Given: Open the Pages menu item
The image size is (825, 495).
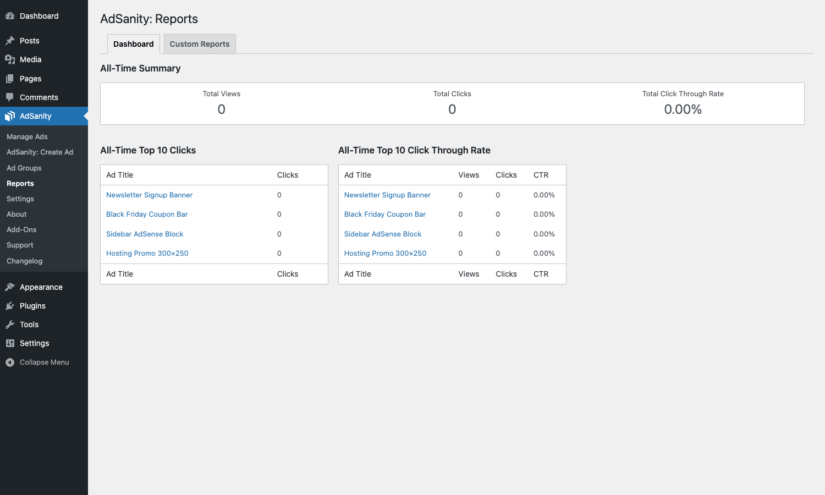Looking at the screenshot, I should pos(31,79).
